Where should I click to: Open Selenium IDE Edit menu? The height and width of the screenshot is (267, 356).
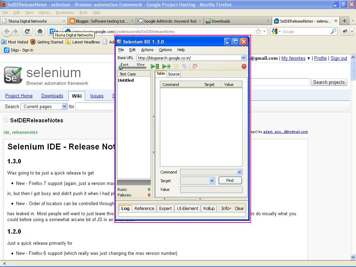pos(132,50)
